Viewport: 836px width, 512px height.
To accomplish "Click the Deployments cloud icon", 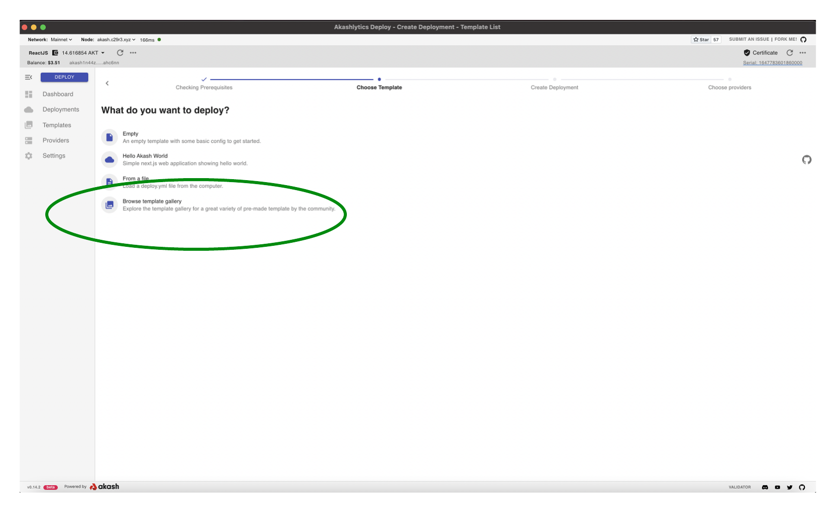I will 29,109.
